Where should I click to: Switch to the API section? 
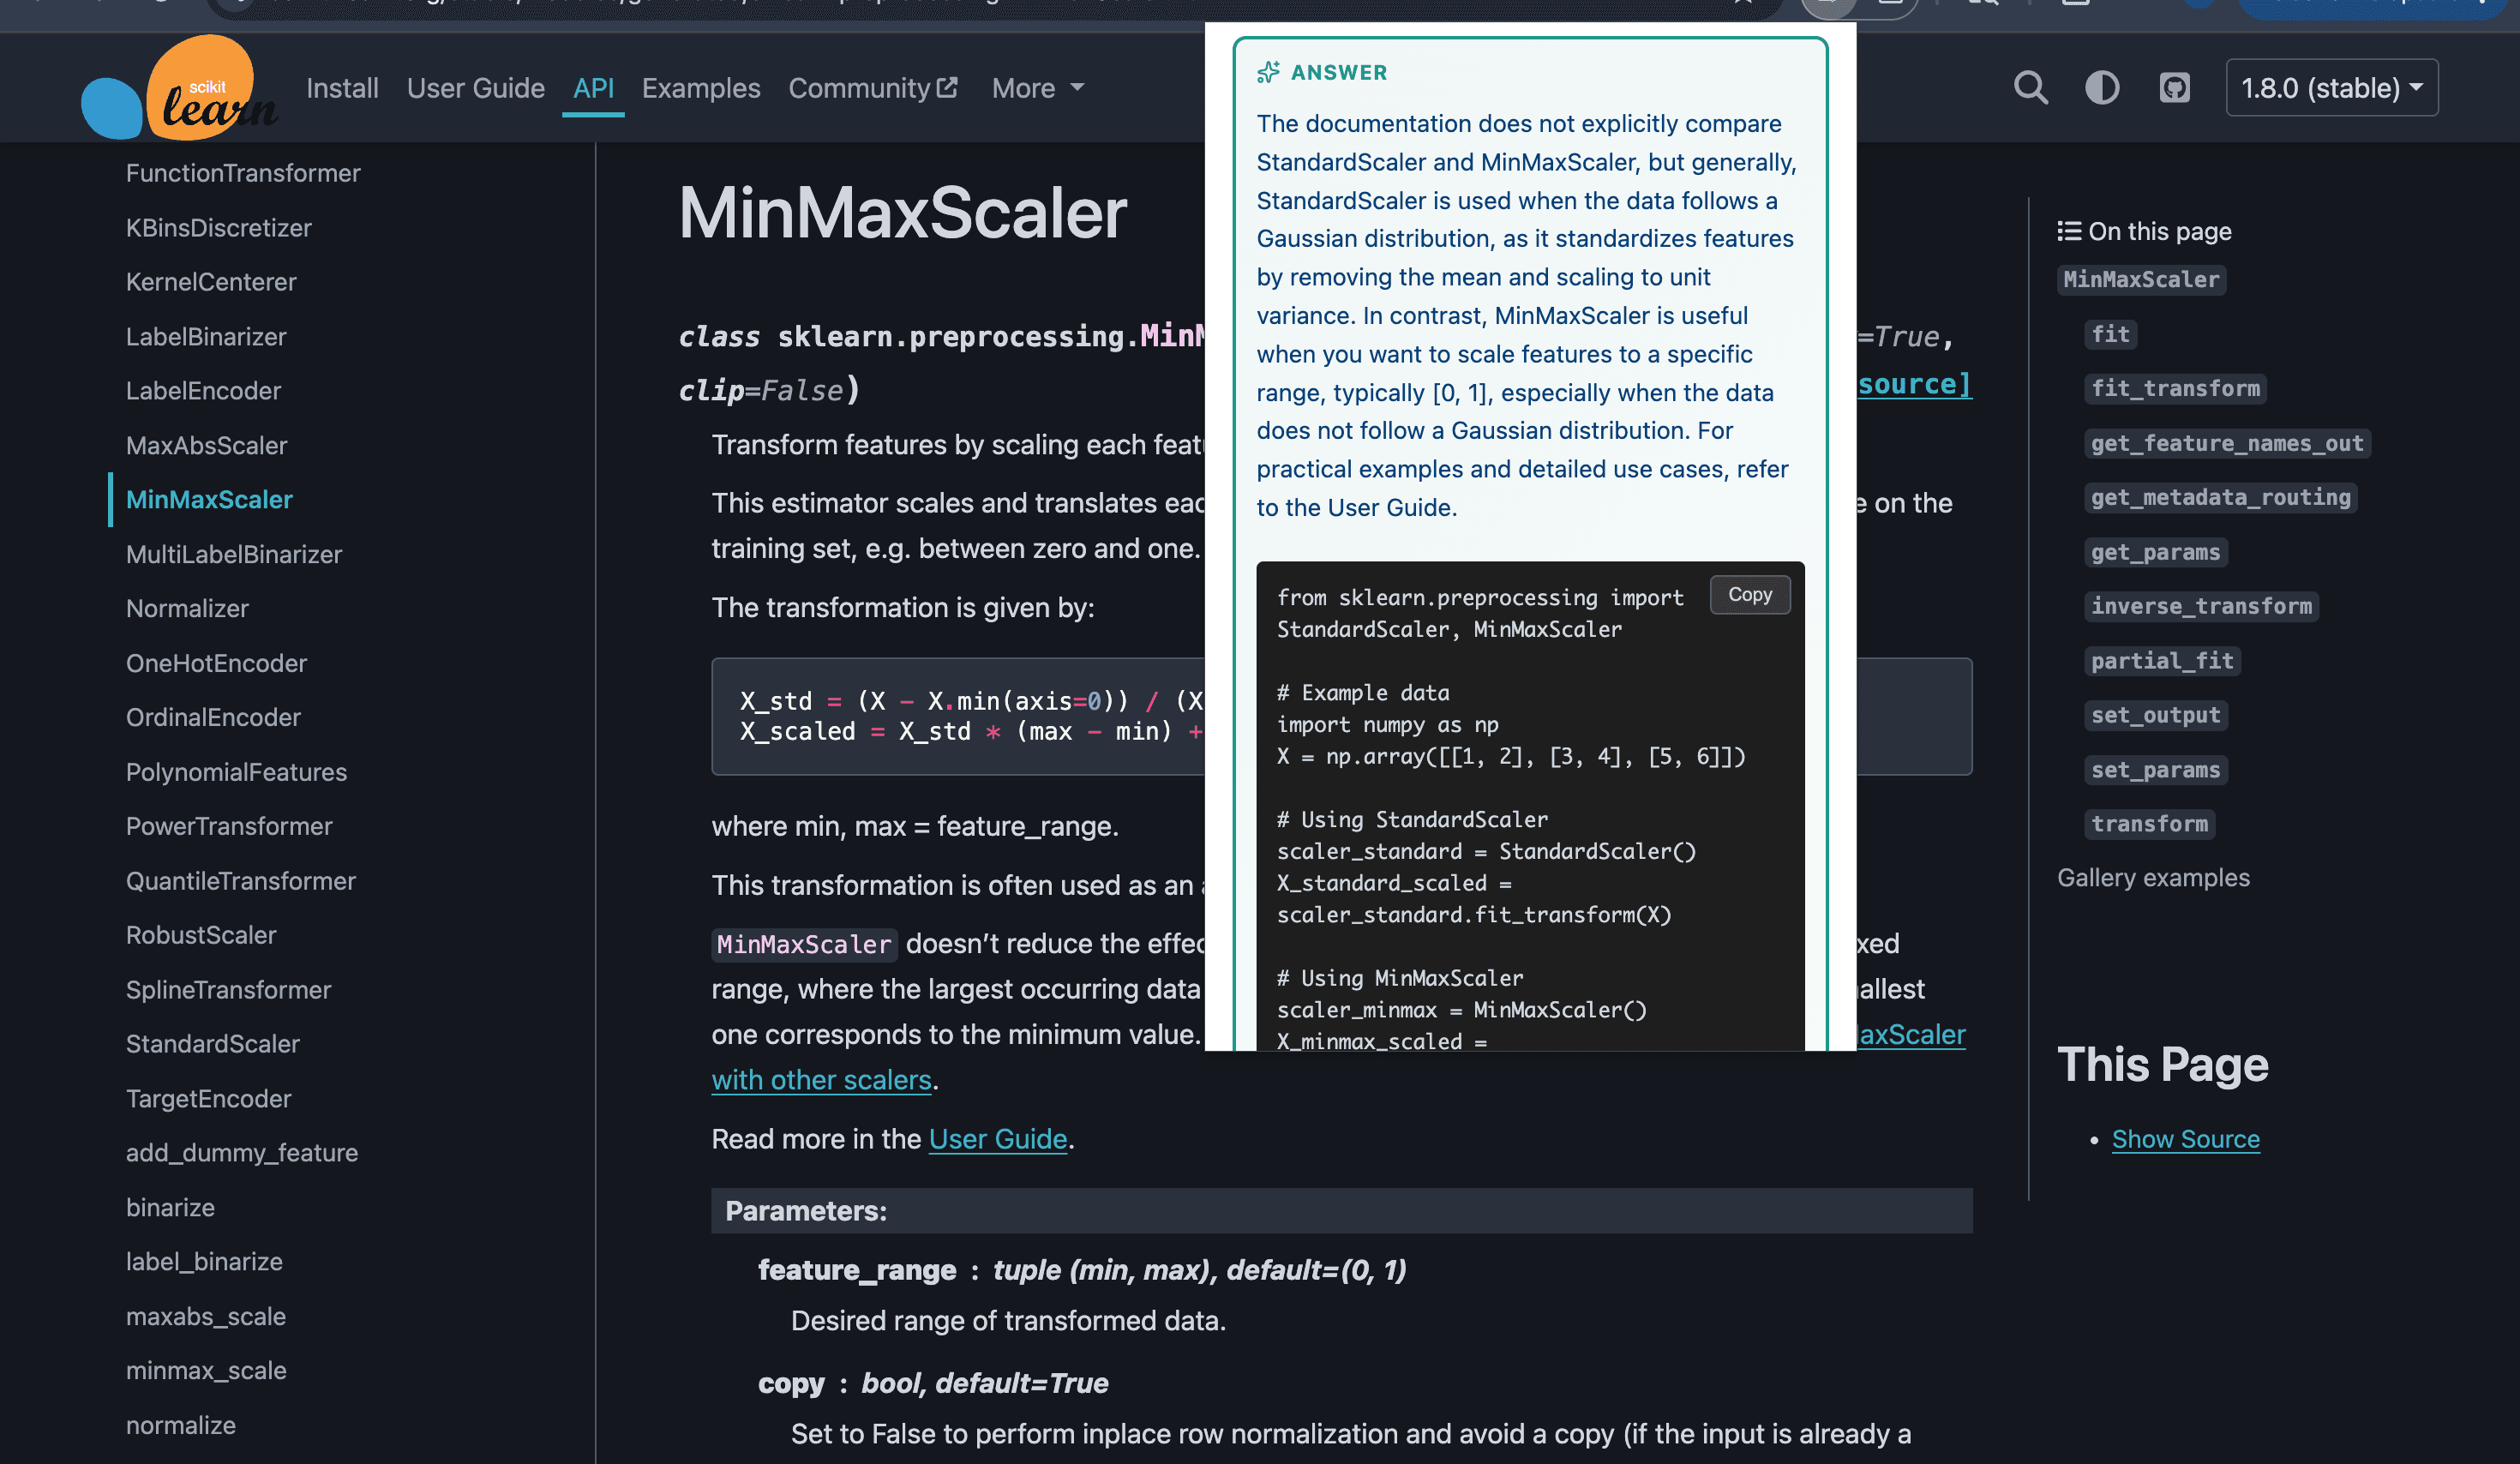(593, 88)
